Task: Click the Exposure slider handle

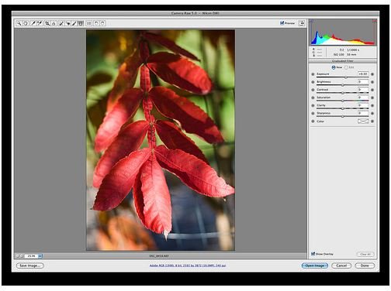Action: [x=346, y=77]
